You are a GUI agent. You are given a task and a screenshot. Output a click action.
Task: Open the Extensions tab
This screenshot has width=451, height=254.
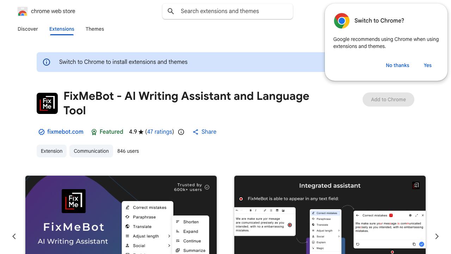62,29
